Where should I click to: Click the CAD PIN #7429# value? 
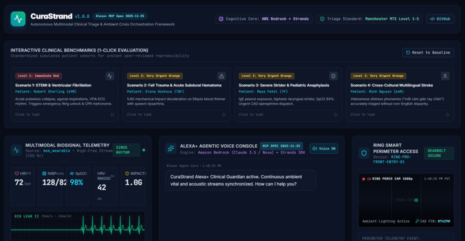tap(443, 221)
